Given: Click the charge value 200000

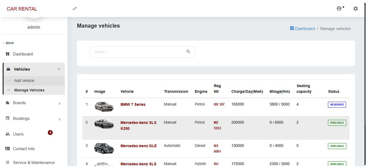Looking at the screenshot, I should [x=238, y=122].
